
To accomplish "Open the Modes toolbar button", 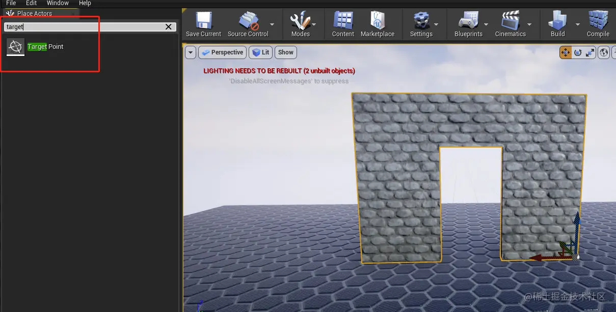I will pyautogui.click(x=300, y=24).
